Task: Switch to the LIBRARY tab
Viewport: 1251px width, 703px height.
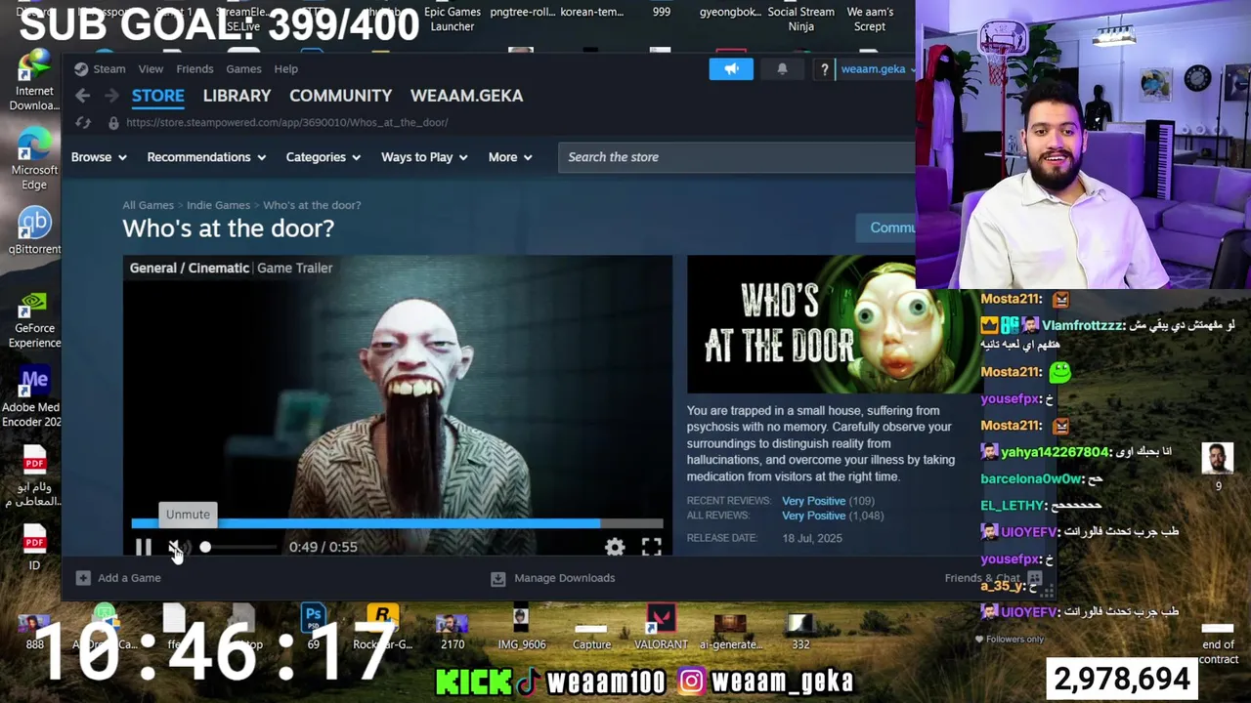Action: tap(237, 96)
